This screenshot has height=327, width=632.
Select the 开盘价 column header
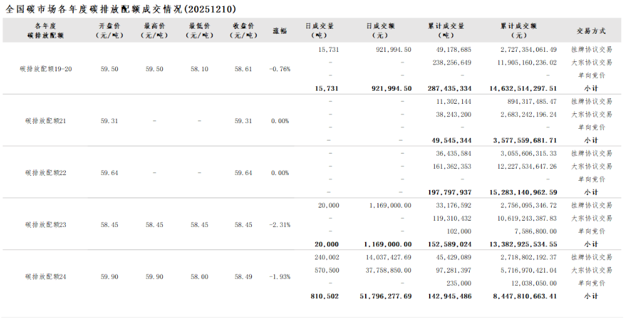[110, 31]
